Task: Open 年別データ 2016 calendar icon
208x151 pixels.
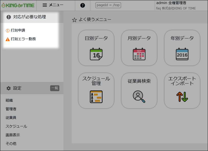Action: pos(182,54)
